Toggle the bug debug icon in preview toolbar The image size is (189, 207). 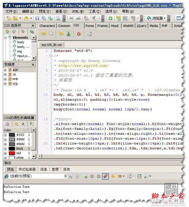click(105, 176)
